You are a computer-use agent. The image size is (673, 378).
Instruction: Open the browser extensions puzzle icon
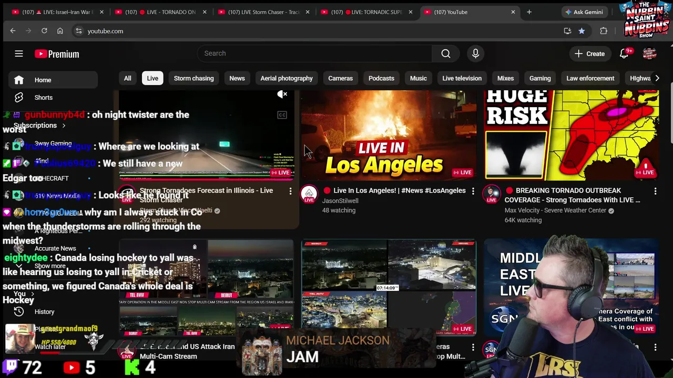coord(604,31)
